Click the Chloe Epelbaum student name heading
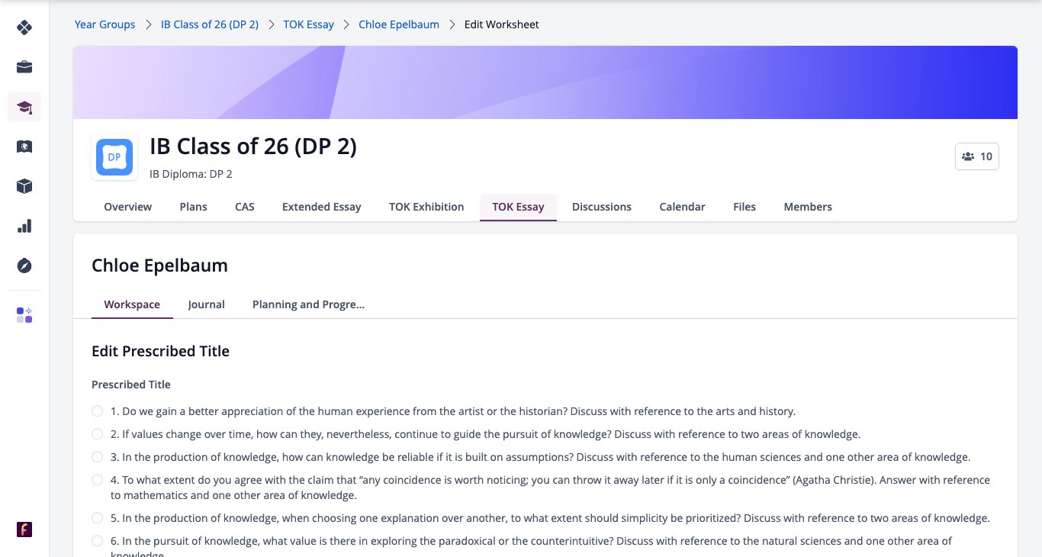Screen dimensions: 1042x557 click(159, 266)
